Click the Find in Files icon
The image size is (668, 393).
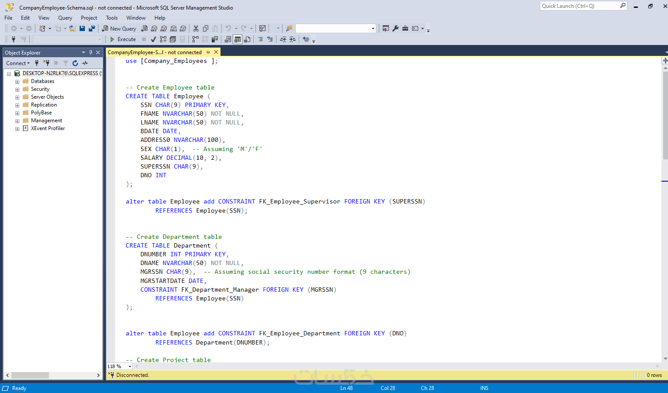(289, 28)
